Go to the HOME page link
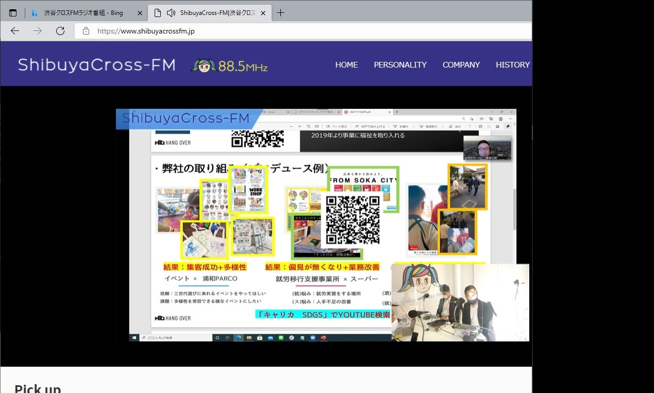 (x=346, y=65)
